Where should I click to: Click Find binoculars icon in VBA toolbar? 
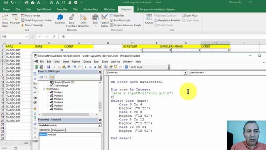coord(69,67)
